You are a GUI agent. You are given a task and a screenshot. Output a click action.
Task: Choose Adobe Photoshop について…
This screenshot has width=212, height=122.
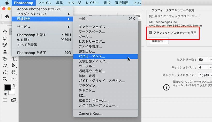coord(42,9)
